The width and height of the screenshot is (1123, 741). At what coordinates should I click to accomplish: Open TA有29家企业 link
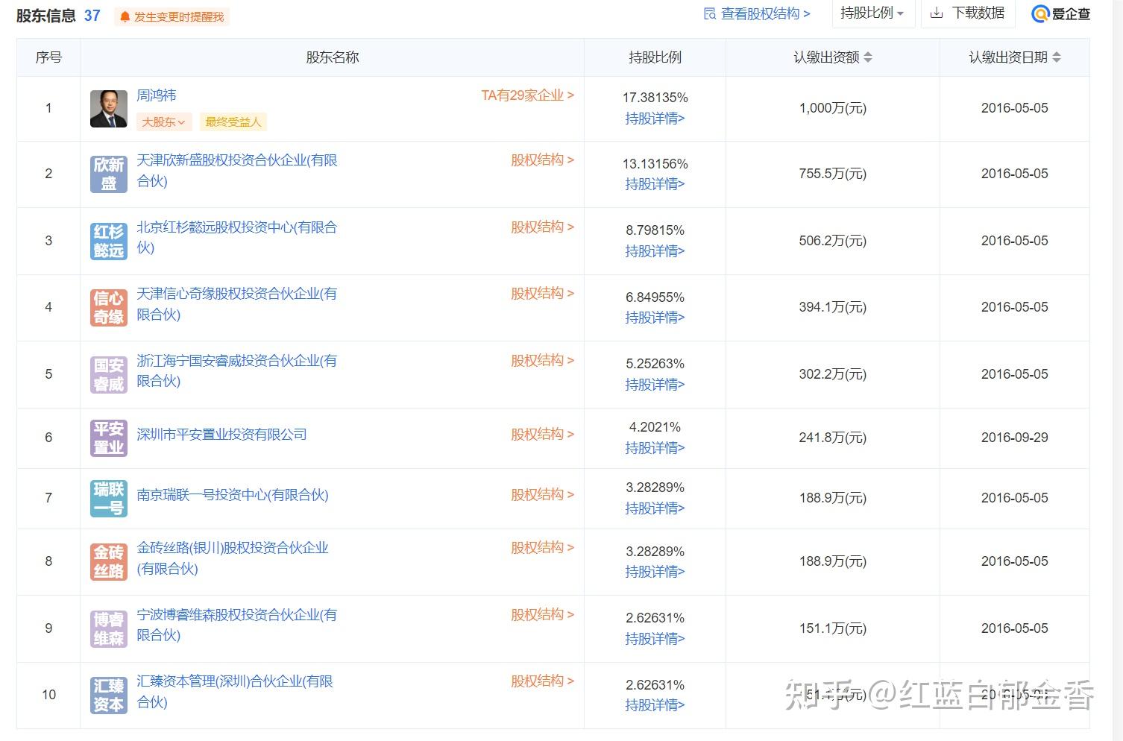pyautogui.click(x=528, y=95)
